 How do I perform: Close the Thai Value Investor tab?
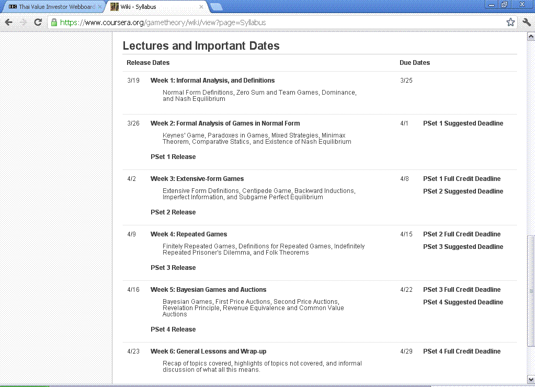(100, 6)
